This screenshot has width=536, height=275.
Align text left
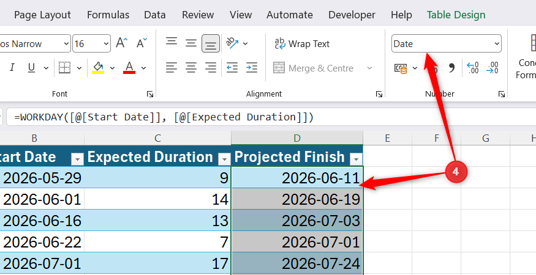(172, 68)
